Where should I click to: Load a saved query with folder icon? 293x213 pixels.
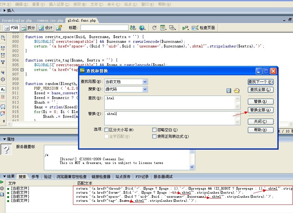[x=237, y=91]
